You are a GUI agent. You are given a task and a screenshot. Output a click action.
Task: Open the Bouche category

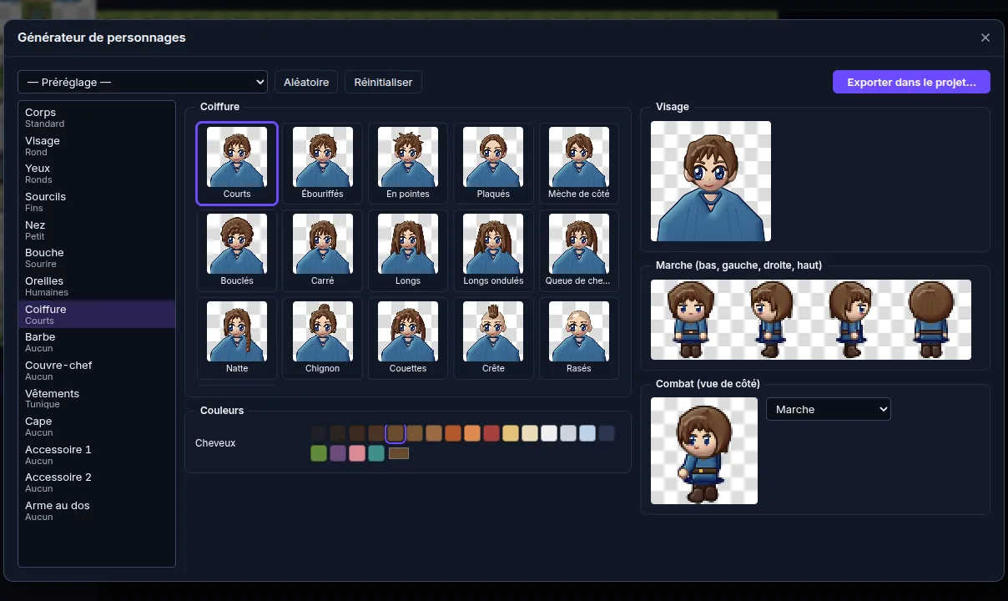click(97, 258)
